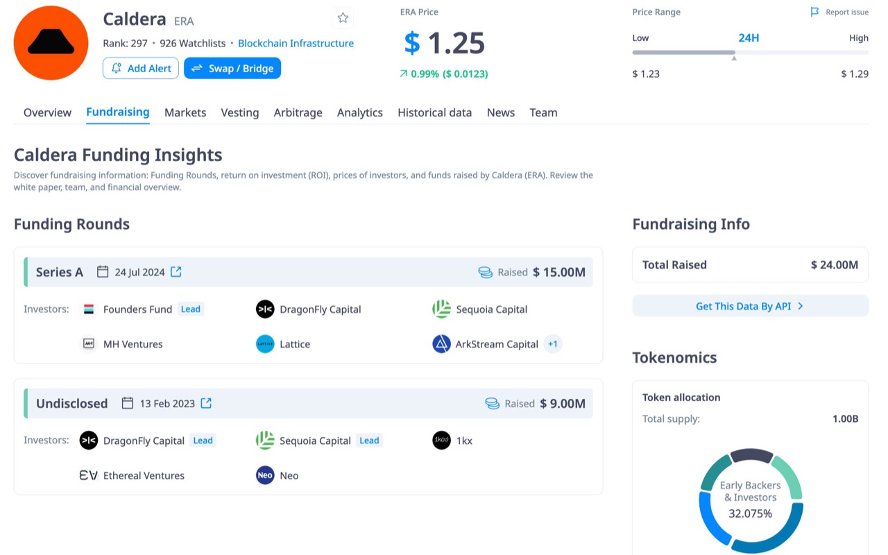Click the 1kx logo icon
The image size is (888, 555).
click(x=441, y=441)
